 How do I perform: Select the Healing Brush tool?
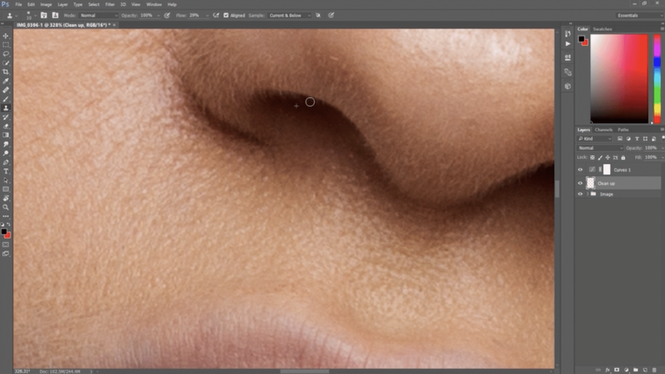6,90
